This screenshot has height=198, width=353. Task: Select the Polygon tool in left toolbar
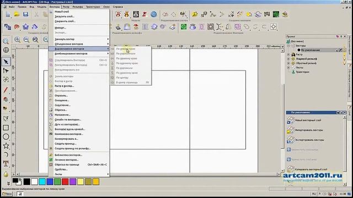click(x=6, y=118)
